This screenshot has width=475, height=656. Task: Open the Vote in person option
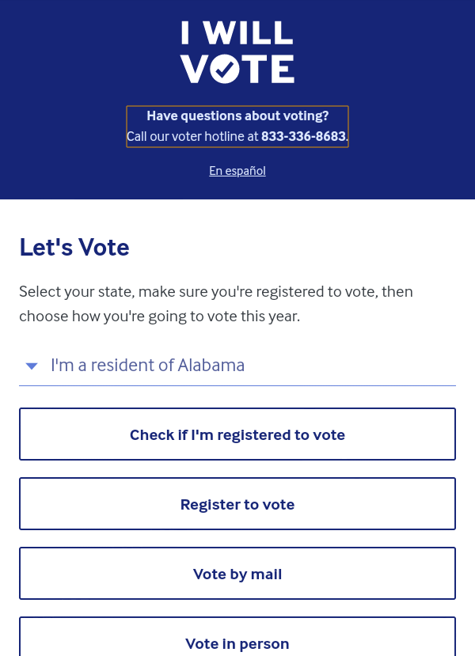coord(237,636)
